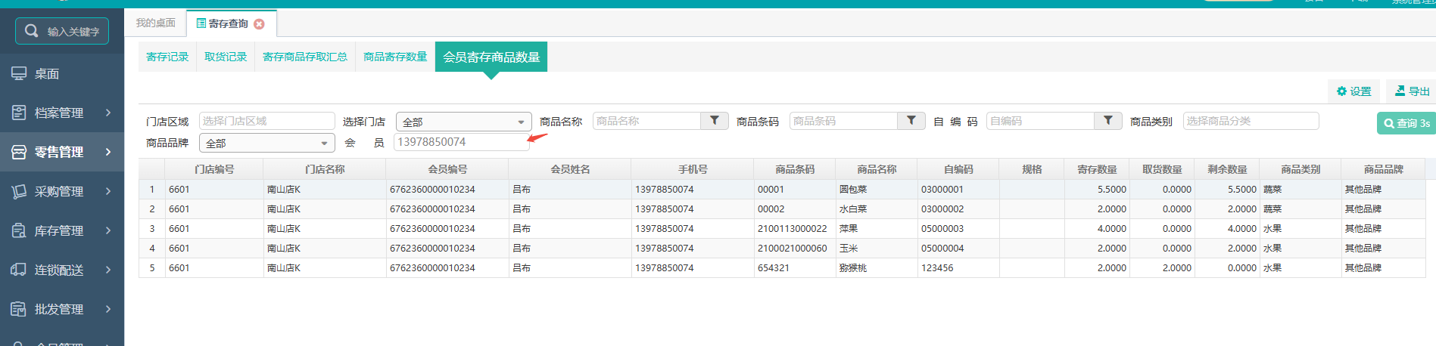The image size is (1436, 346).
Task: Click the 选择商品分类 input field
Action: [x=1251, y=121]
